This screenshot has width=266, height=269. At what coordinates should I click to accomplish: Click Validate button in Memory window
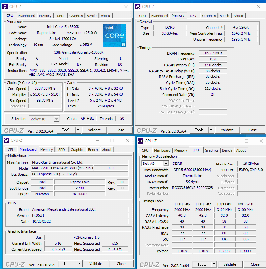(x=227, y=130)
